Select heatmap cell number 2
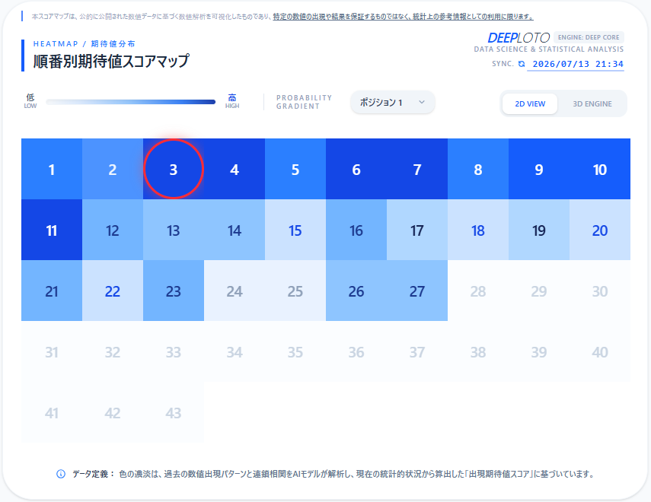The image size is (651, 502). coord(113,169)
